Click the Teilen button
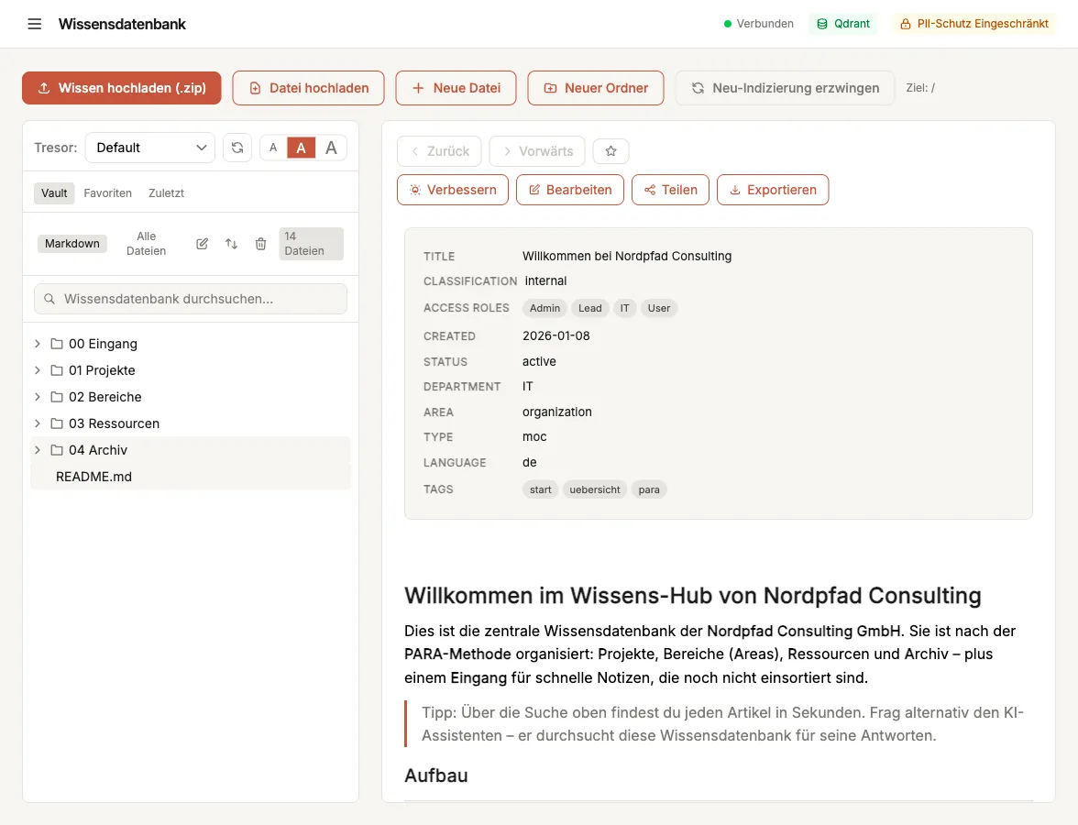Screen dimensions: 1078x825 tap(670, 190)
